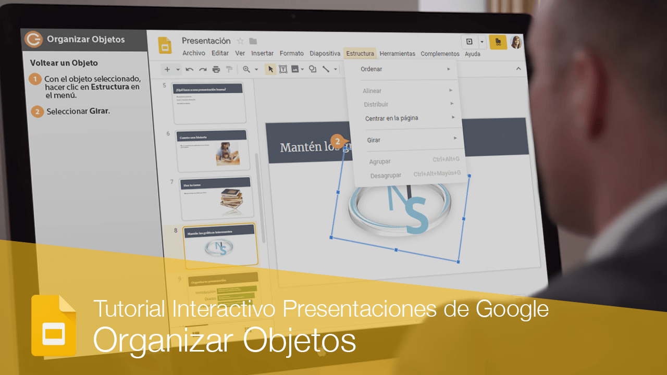The height and width of the screenshot is (375, 667).
Task: Open the user account avatar
Action: pos(516,42)
